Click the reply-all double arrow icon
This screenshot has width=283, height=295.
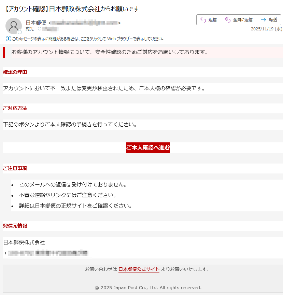tap(228, 20)
